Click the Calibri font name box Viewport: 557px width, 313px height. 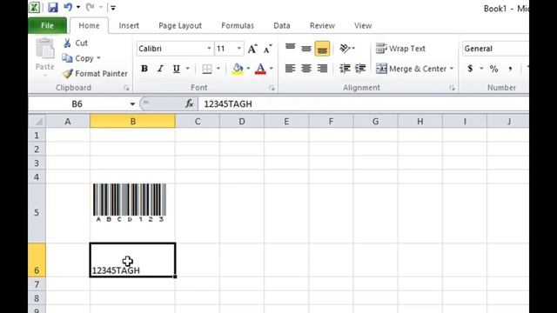pos(171,49)
